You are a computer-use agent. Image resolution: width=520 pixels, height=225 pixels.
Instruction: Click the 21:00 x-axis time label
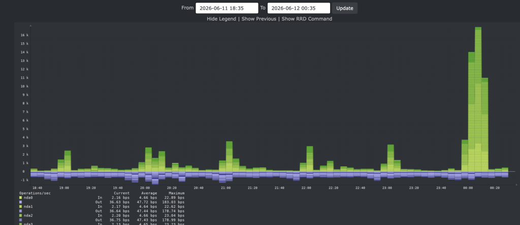(x=226, y=188)
